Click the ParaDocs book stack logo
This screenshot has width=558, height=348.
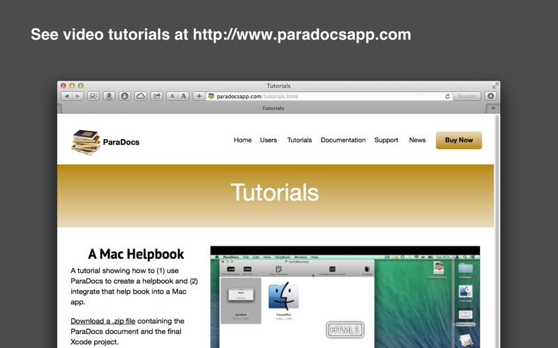(86, 142)
